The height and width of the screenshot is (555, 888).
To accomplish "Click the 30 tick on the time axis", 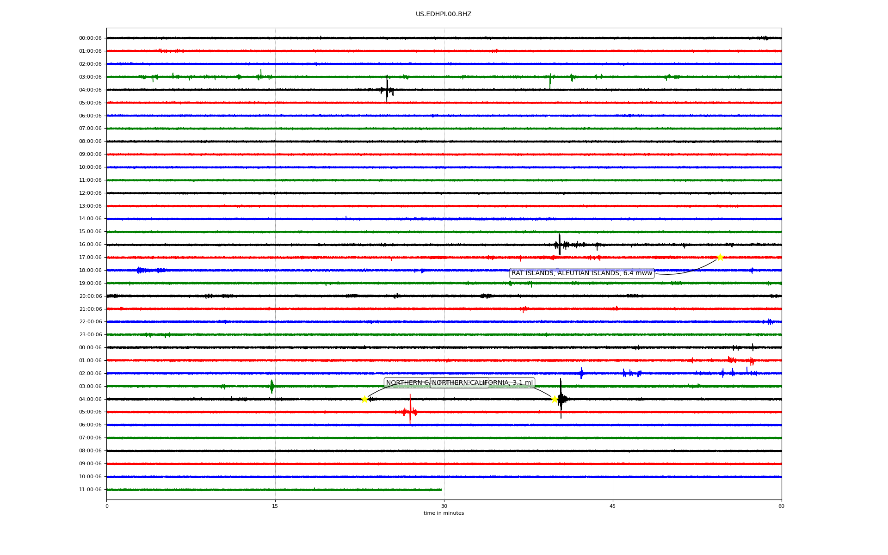I will click(444, 506).
